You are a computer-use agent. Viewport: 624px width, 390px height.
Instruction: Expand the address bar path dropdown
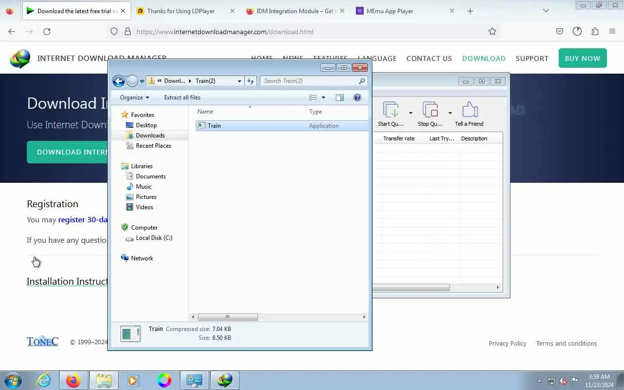coord(239,81)
